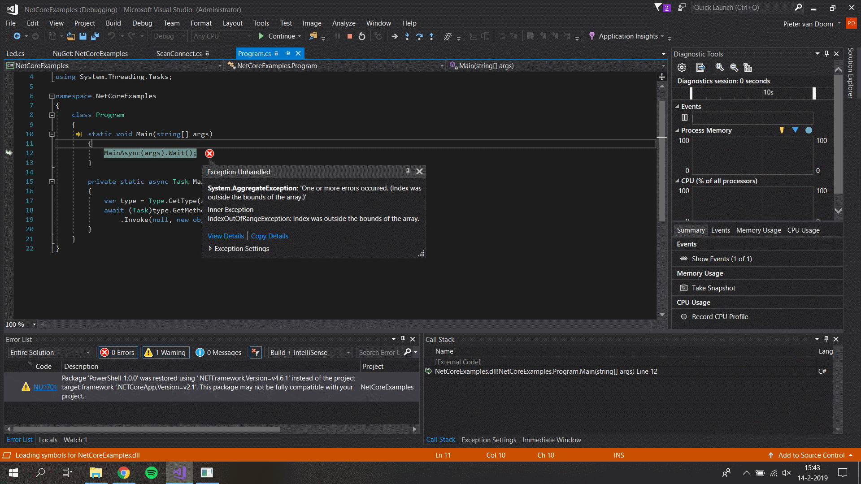Switch to the Locals tab
The width and height of the screenshot is (861, 484).
[x=48, y=440]
